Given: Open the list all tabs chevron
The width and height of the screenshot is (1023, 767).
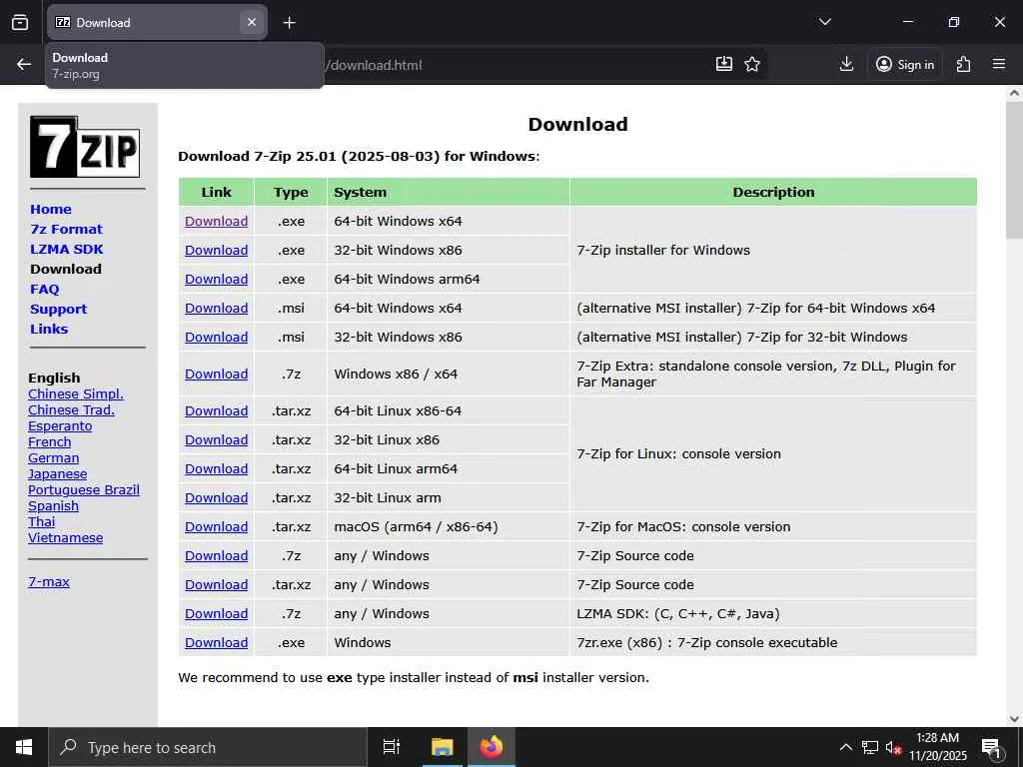Looking at the screenshot, I should coord(824,22).
